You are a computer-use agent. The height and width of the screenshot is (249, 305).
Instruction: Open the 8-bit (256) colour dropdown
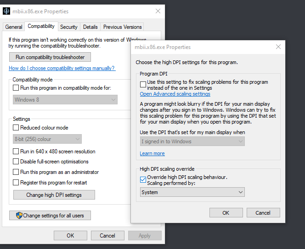47,139
